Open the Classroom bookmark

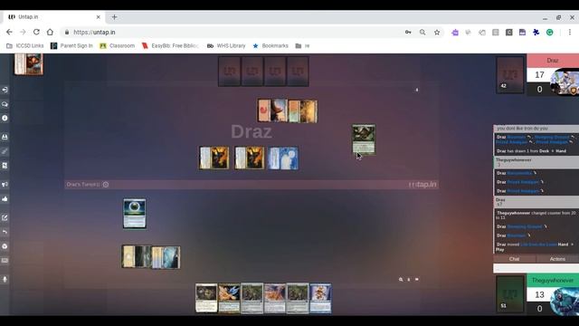(x=117, y=46)
